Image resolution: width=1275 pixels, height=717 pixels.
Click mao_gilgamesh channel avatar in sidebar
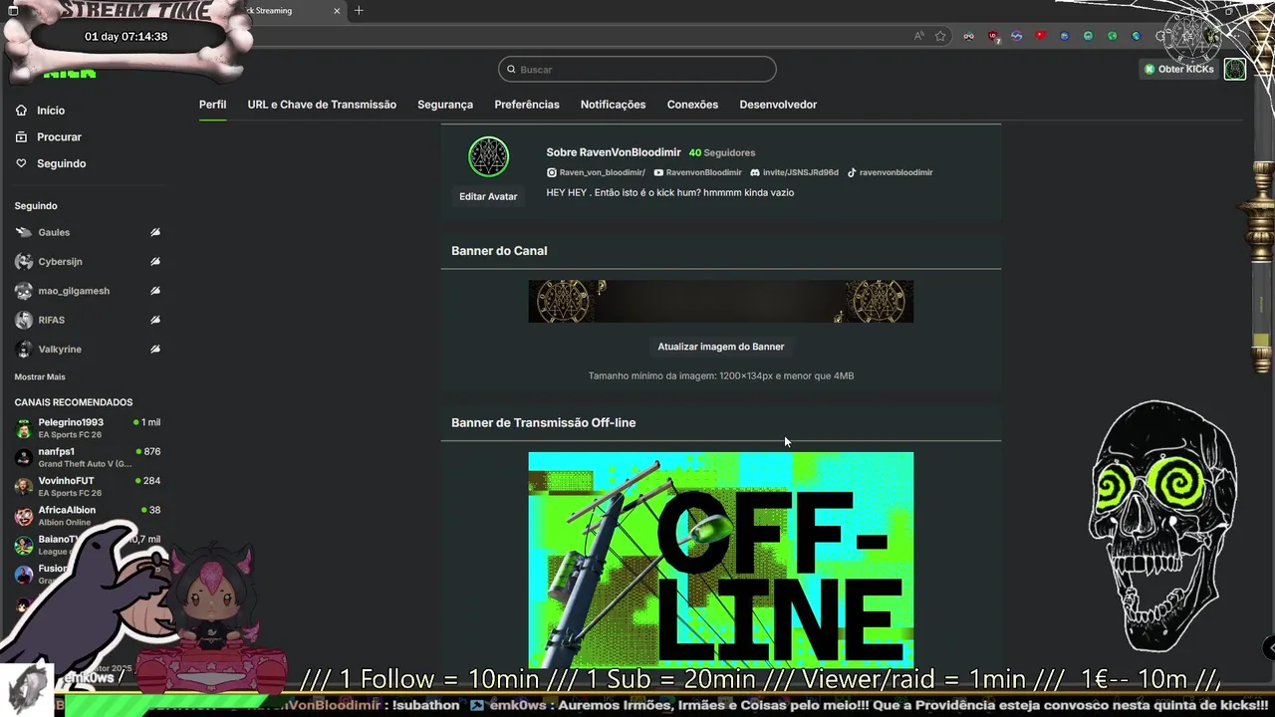pyautogui.click(x=24, y=291)
